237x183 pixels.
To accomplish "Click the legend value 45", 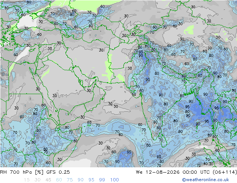I will coord(48,180).
